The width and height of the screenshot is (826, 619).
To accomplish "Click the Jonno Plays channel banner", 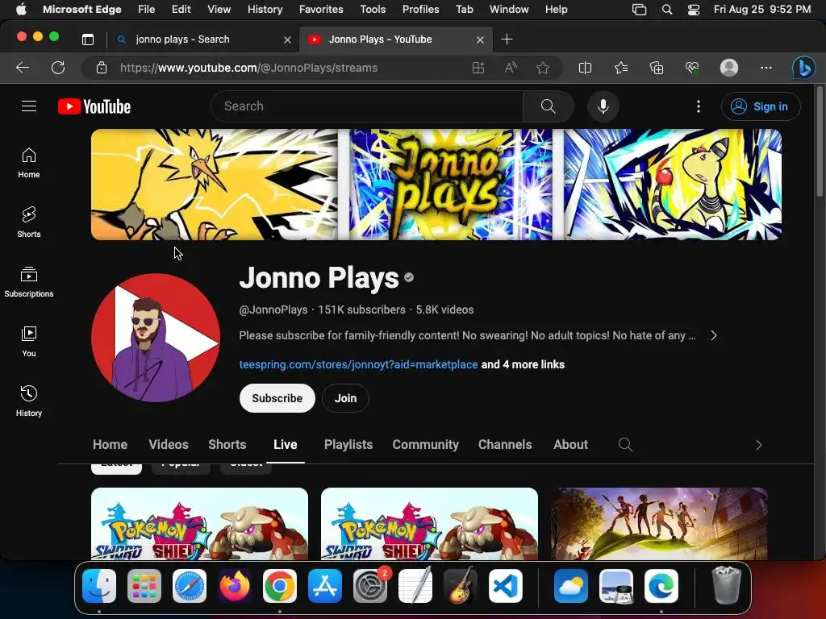I will (x=436, y=185).
